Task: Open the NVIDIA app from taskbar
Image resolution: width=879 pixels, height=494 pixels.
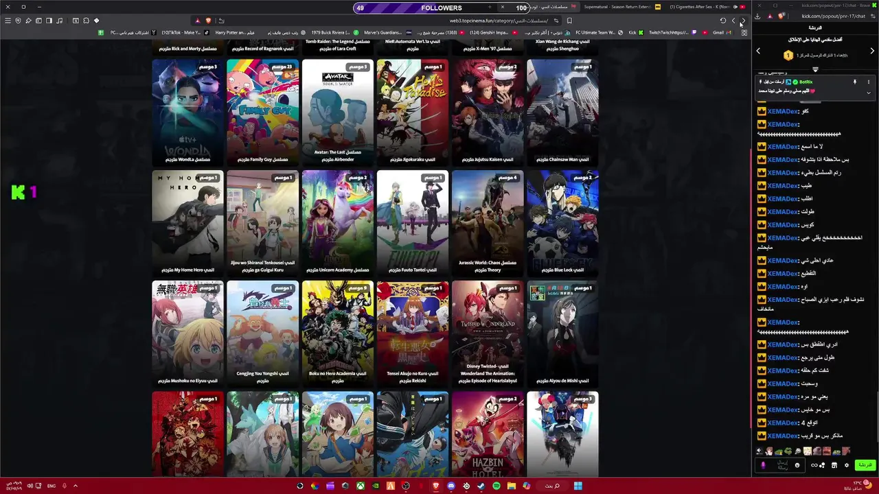Action: tap(376, 486)
